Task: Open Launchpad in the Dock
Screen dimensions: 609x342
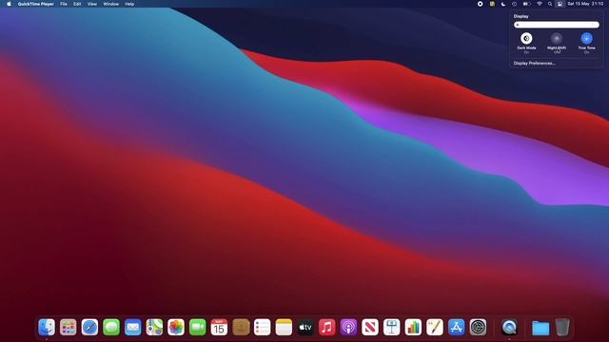Action: pyautogui.click(x=68, y=327)
